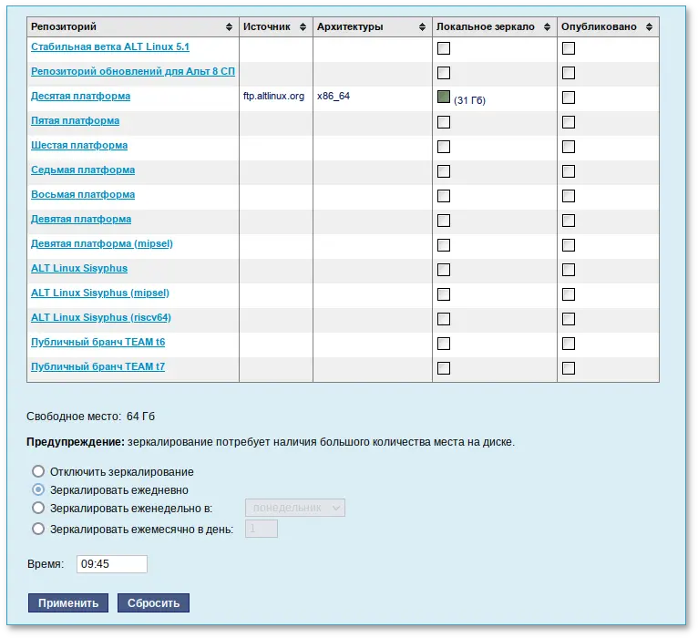This screenshot has width=698, height=638.
Task: Check Опубликовано for Шестая платформа
Action: click(x=569, y=147)
